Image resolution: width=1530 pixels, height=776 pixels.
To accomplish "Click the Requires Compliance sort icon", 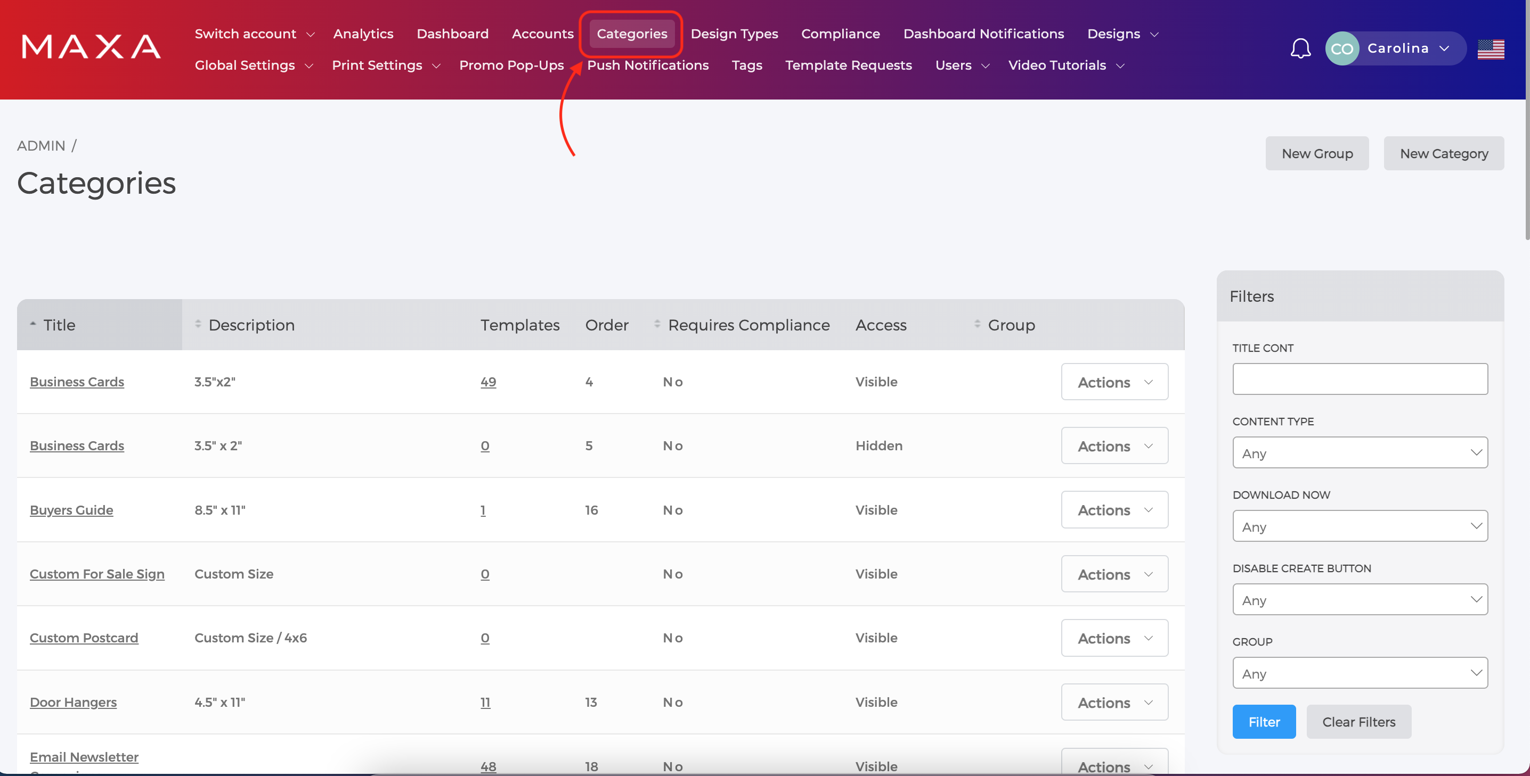I will pyautogui.click(x=657, y=324).
